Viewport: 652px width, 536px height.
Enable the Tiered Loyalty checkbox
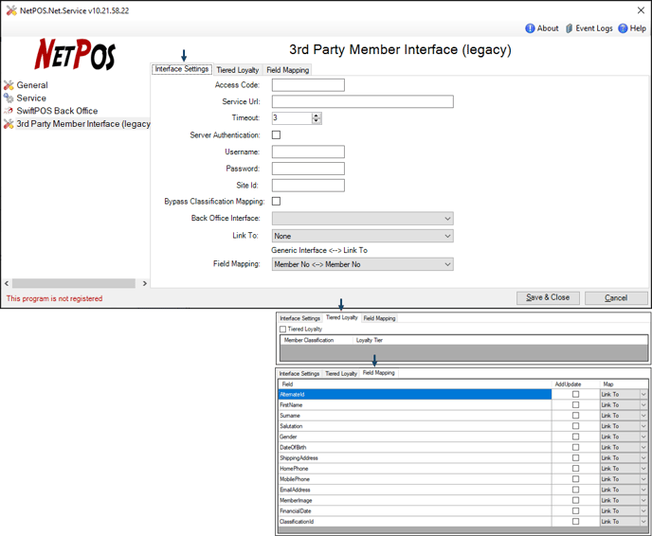pos(282,329)
